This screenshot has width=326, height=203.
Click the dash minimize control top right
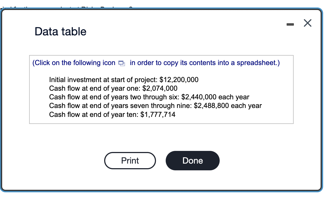coord(291,24)
